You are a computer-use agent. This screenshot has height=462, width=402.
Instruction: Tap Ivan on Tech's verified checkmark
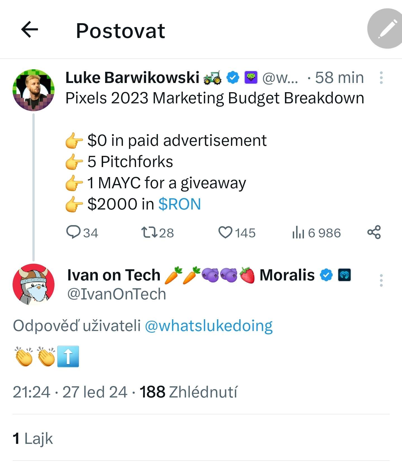[326, 275]
